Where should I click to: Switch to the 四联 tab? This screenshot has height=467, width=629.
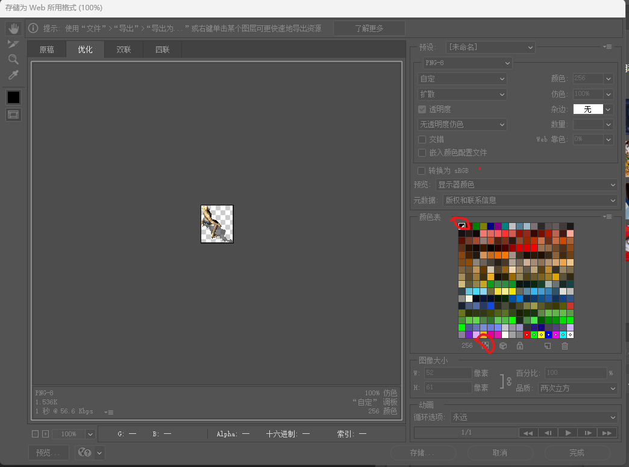pyautogui.click(x=161, y=49)
